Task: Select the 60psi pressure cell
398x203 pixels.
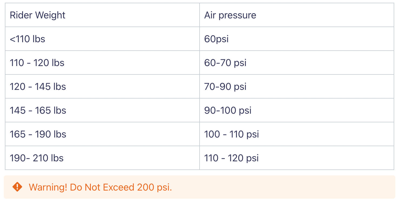Action: click(x=216, y=39)
